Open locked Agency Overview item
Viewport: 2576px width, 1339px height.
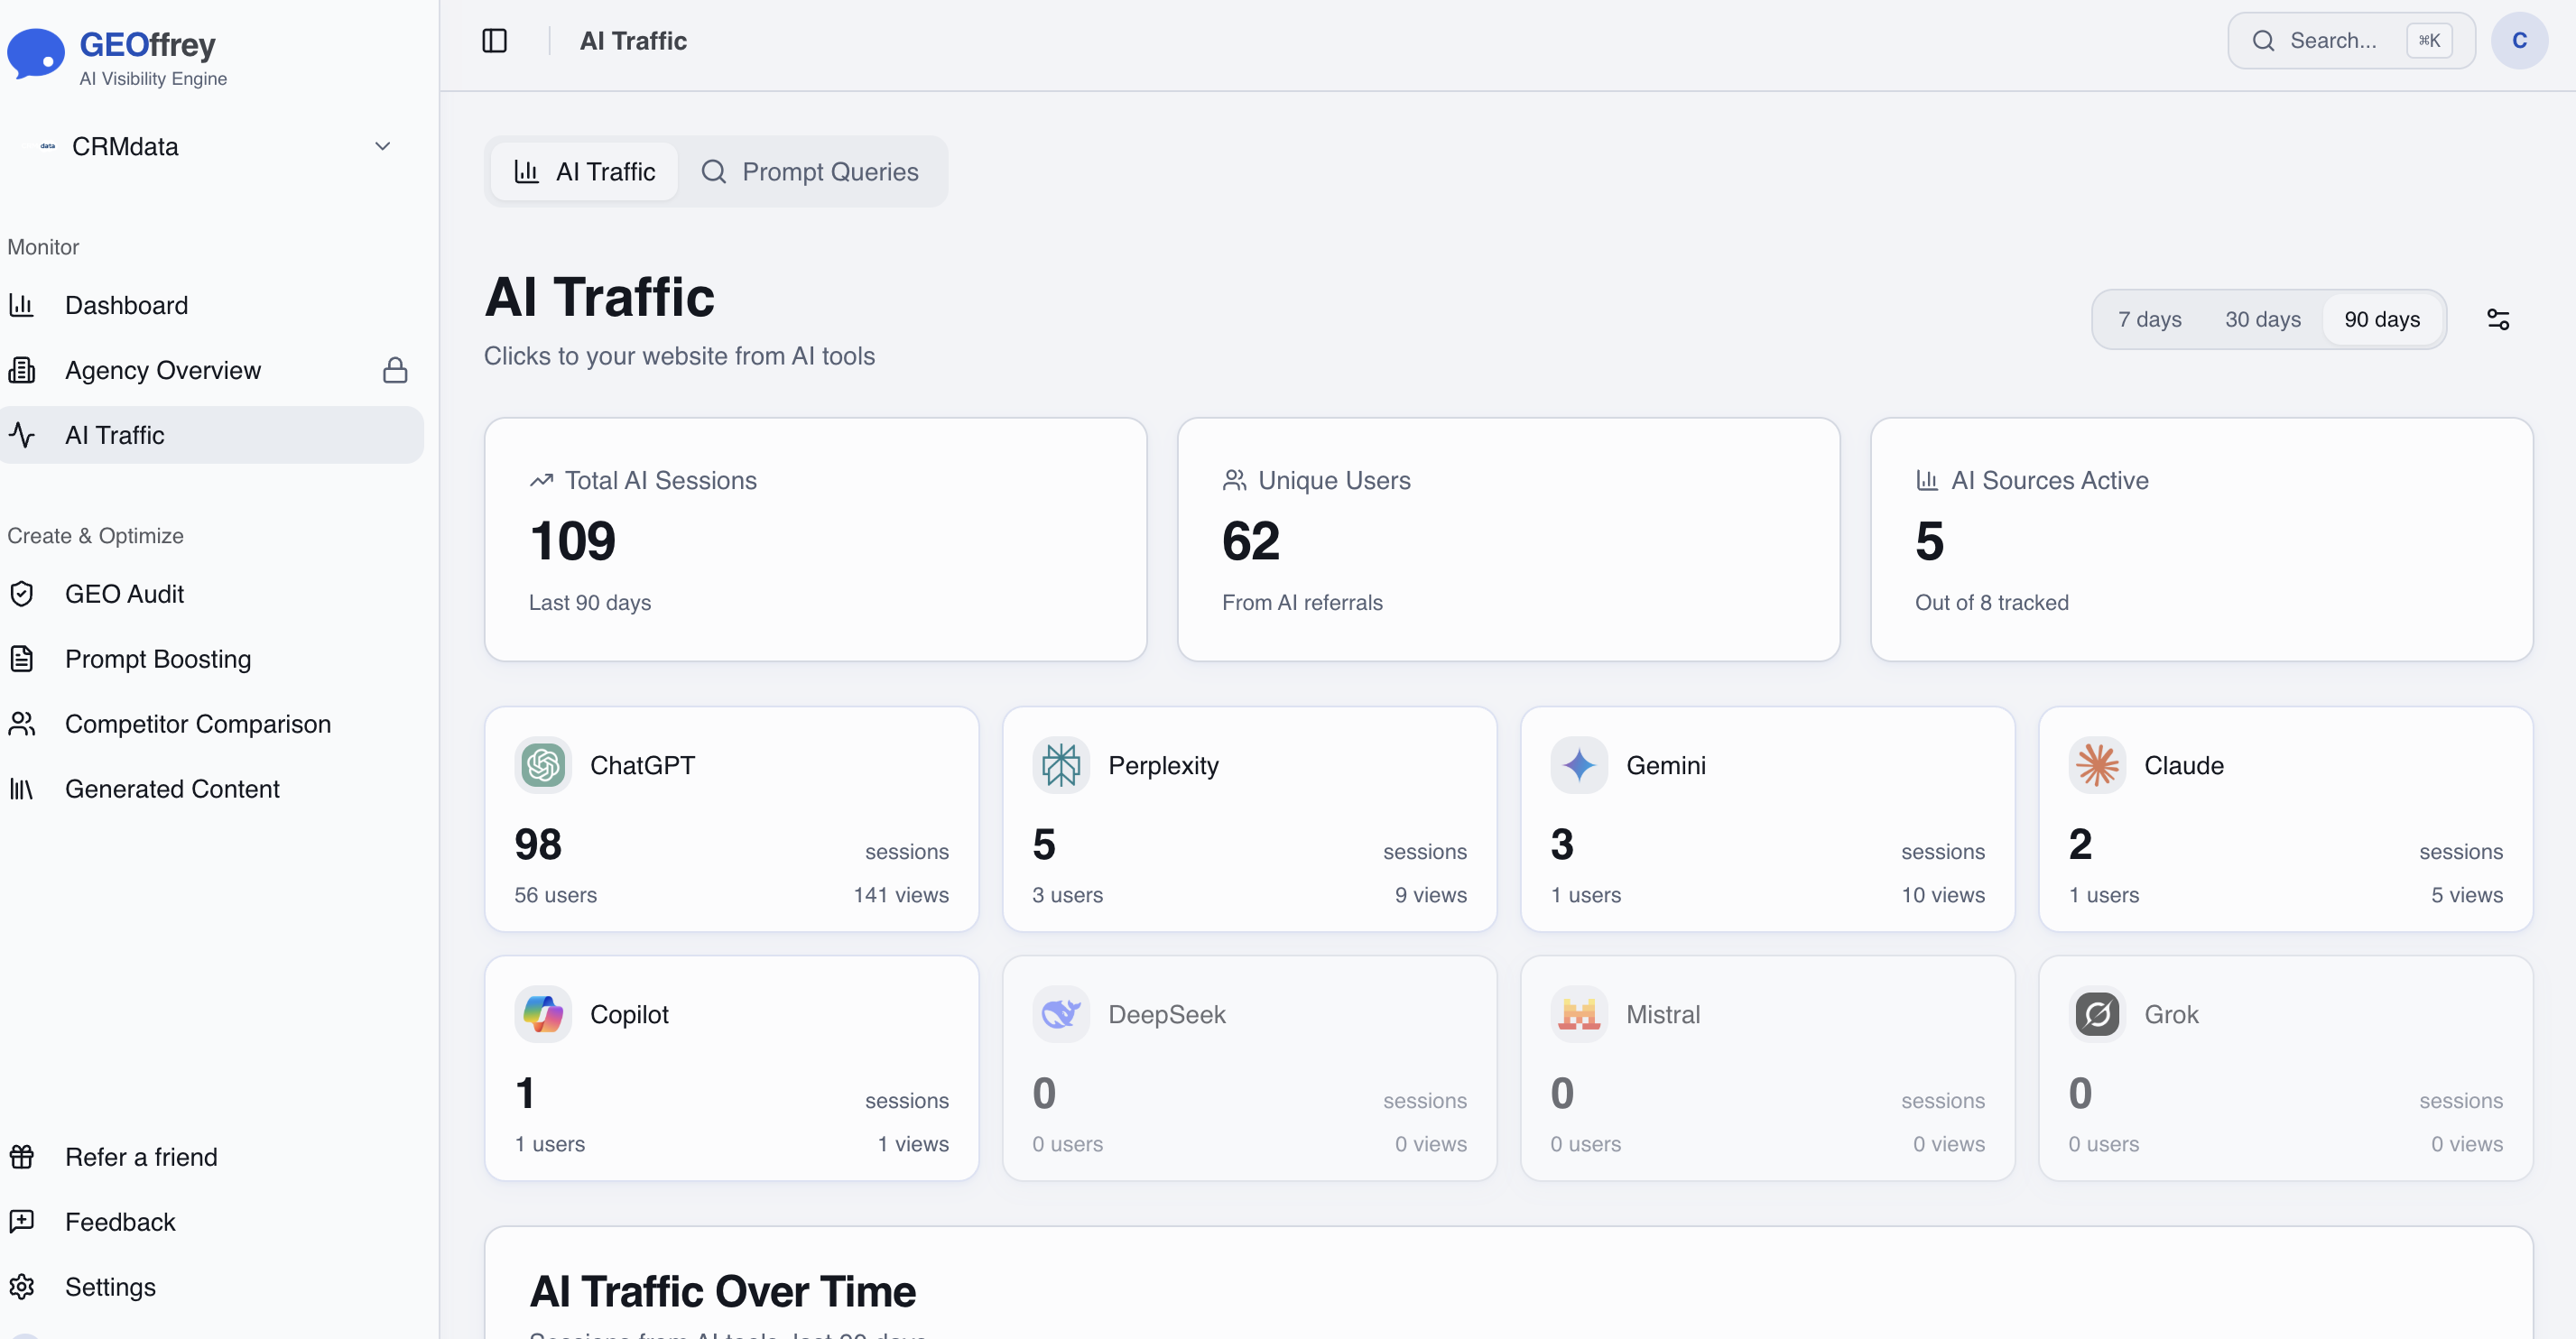pyautogui.click(x=162, y=370)
